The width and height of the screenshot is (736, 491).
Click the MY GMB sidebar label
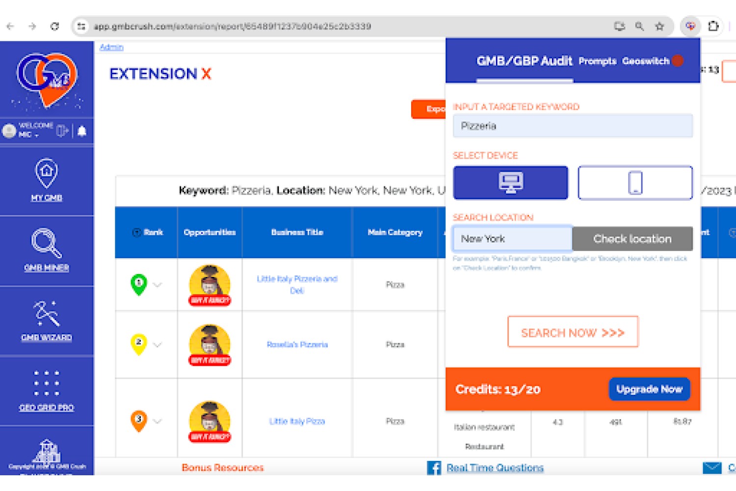coord(47,198)
